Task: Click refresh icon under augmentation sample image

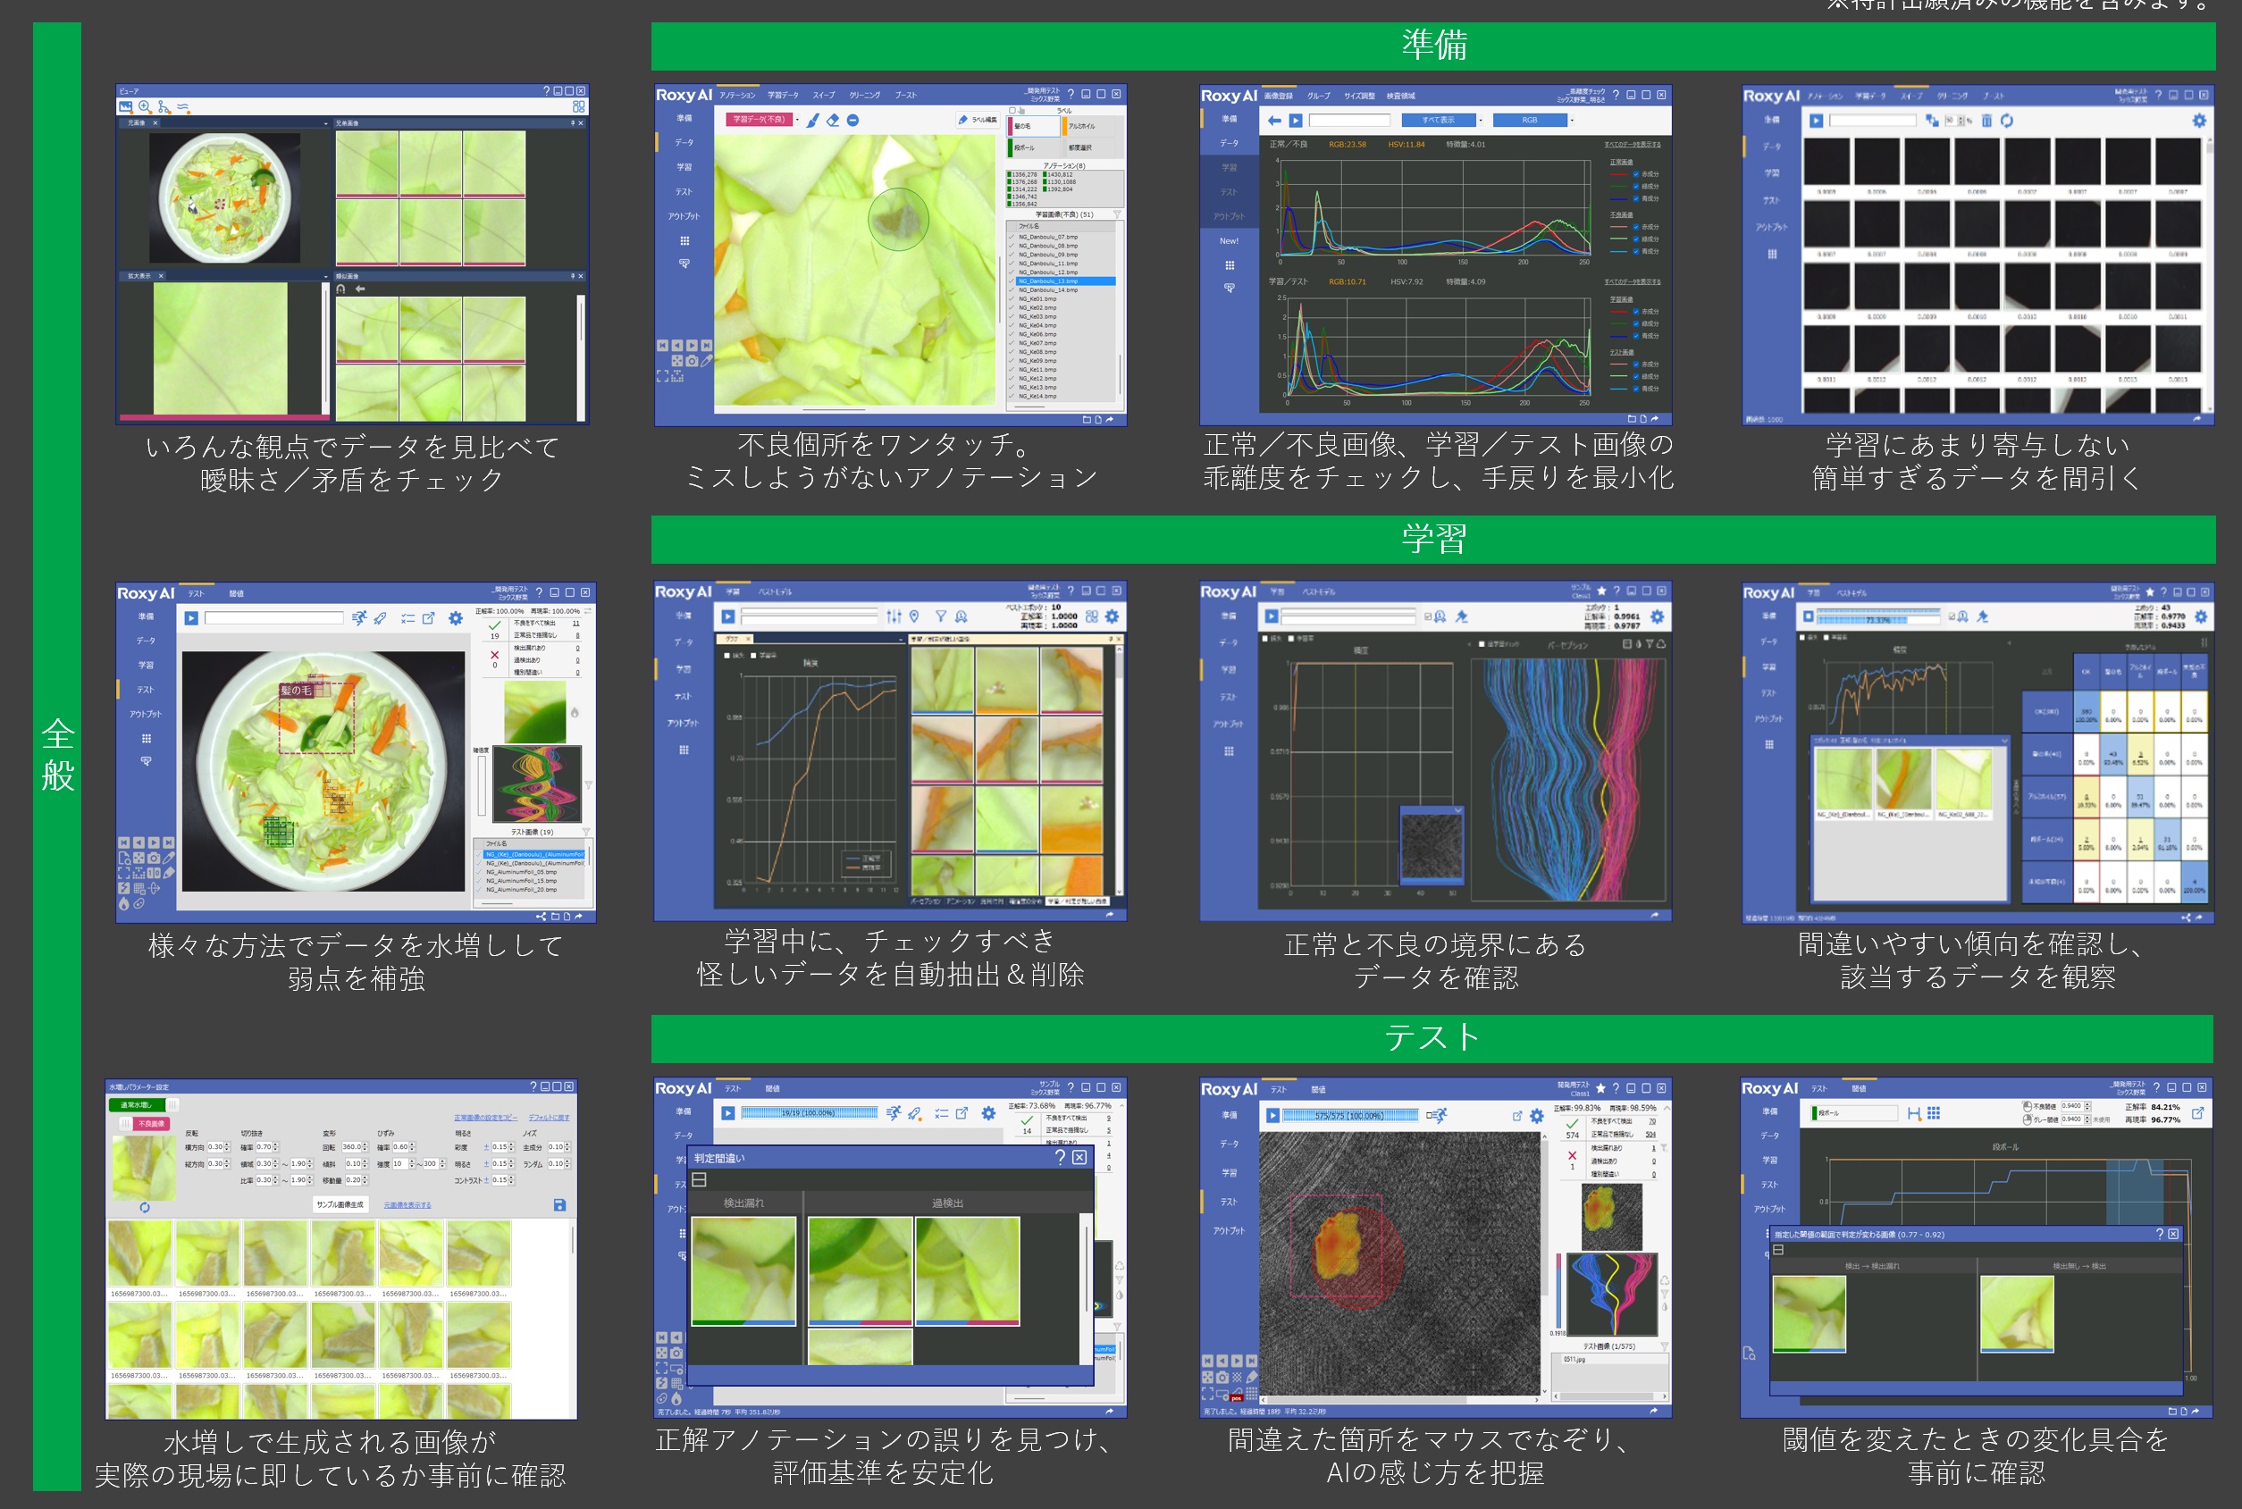Action: click(145, 1207)
